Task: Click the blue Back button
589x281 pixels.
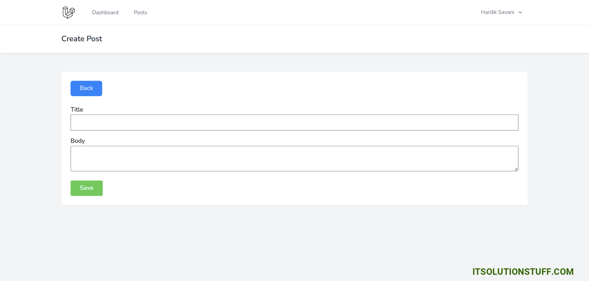Action: point(86,88)
